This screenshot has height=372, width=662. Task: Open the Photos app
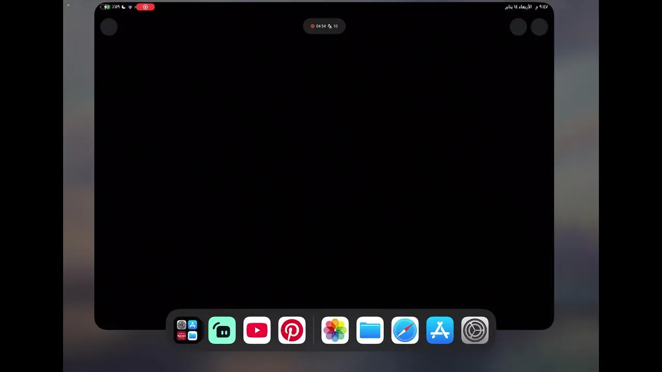click(335, 330)
